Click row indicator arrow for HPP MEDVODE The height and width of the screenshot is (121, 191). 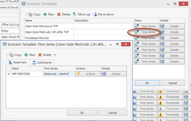(x=9, y=74)
